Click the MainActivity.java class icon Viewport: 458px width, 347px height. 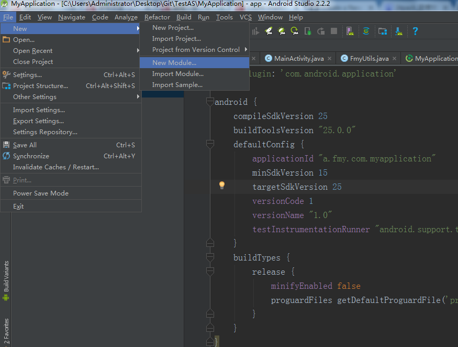point(268,58)
